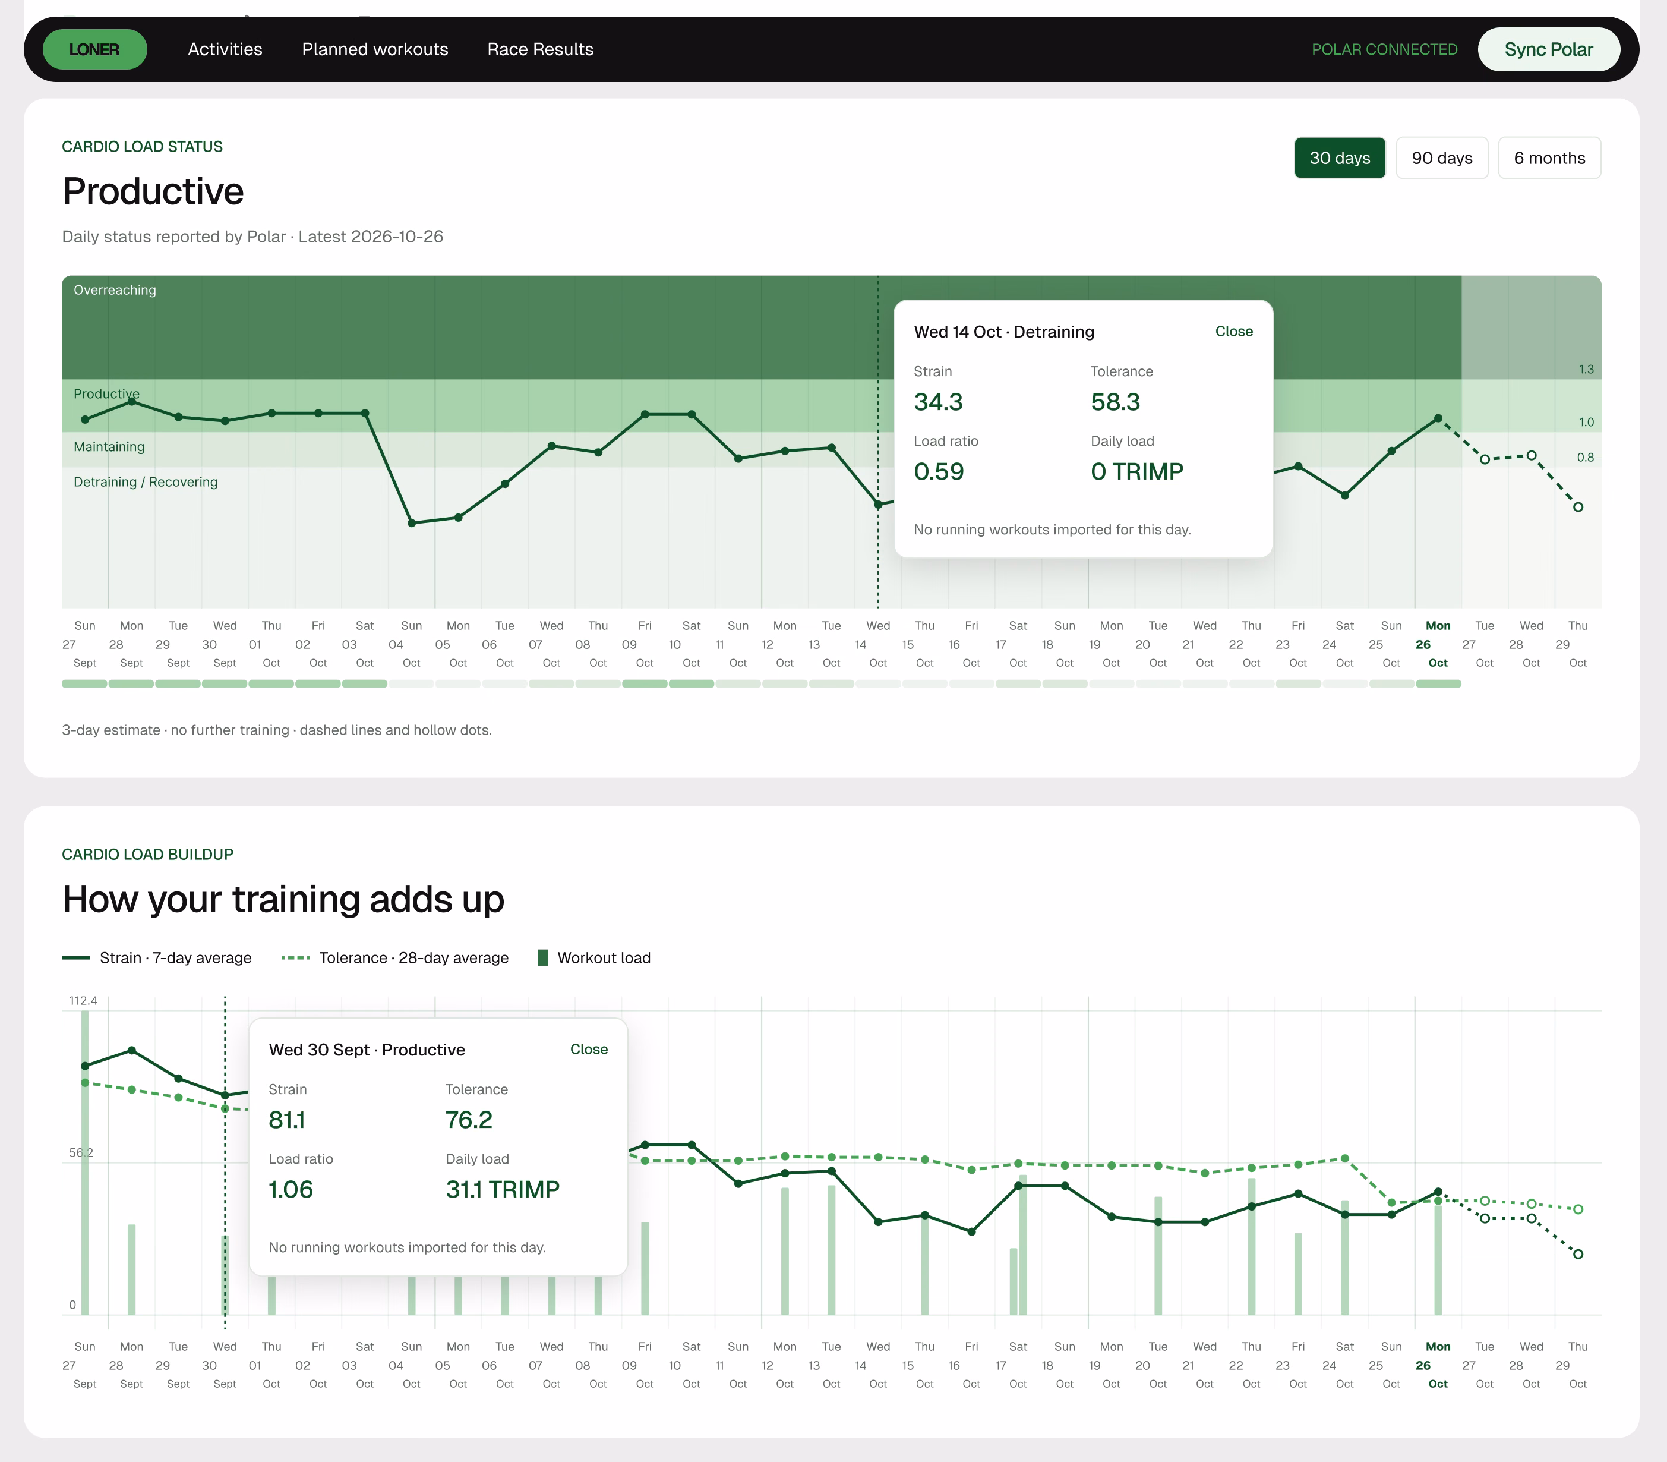
Task: Click the Productive status heading
Action: [153, 192]
